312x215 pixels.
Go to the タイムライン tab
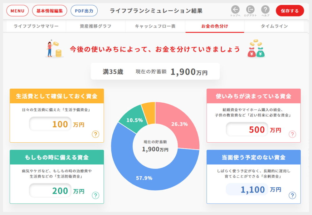274,26
